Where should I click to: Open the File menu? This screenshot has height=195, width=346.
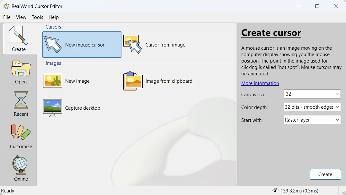[x=7, y=17]
